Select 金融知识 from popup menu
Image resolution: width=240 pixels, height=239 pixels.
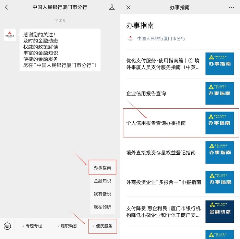[103, 181]
